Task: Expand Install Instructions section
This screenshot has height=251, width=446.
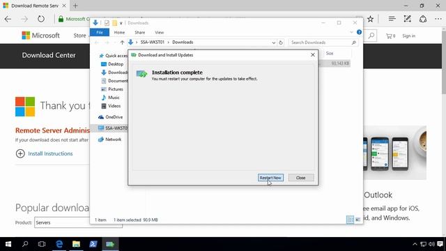Action: pos(44,153)
